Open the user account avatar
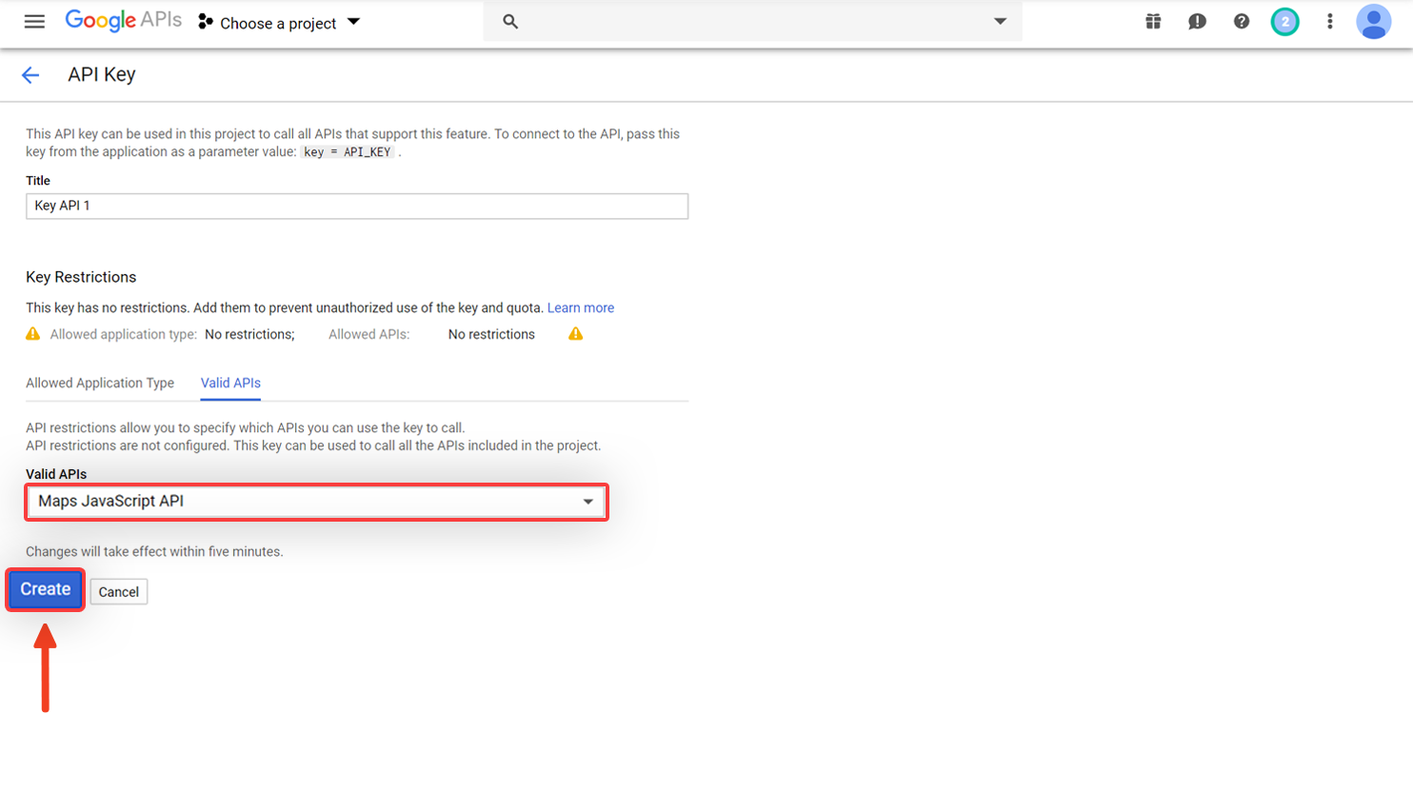This screenshot has height=792, width=1413. coord(1374,21)
